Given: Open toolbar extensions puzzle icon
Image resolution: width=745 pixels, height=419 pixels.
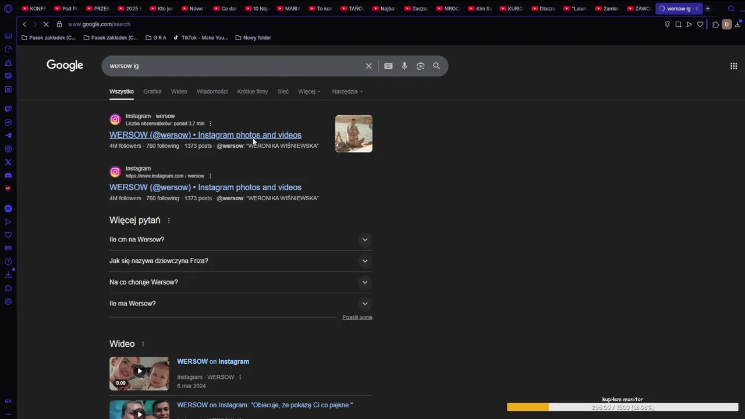Looking at the screenshot, I should (715, 24).
